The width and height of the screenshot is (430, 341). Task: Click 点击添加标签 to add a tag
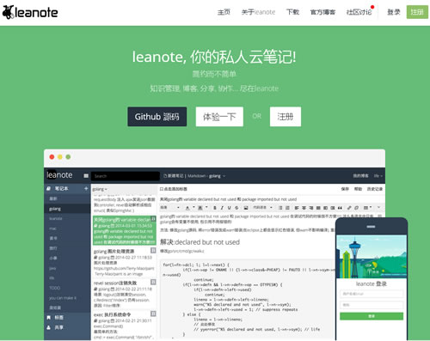pos(174,189)
